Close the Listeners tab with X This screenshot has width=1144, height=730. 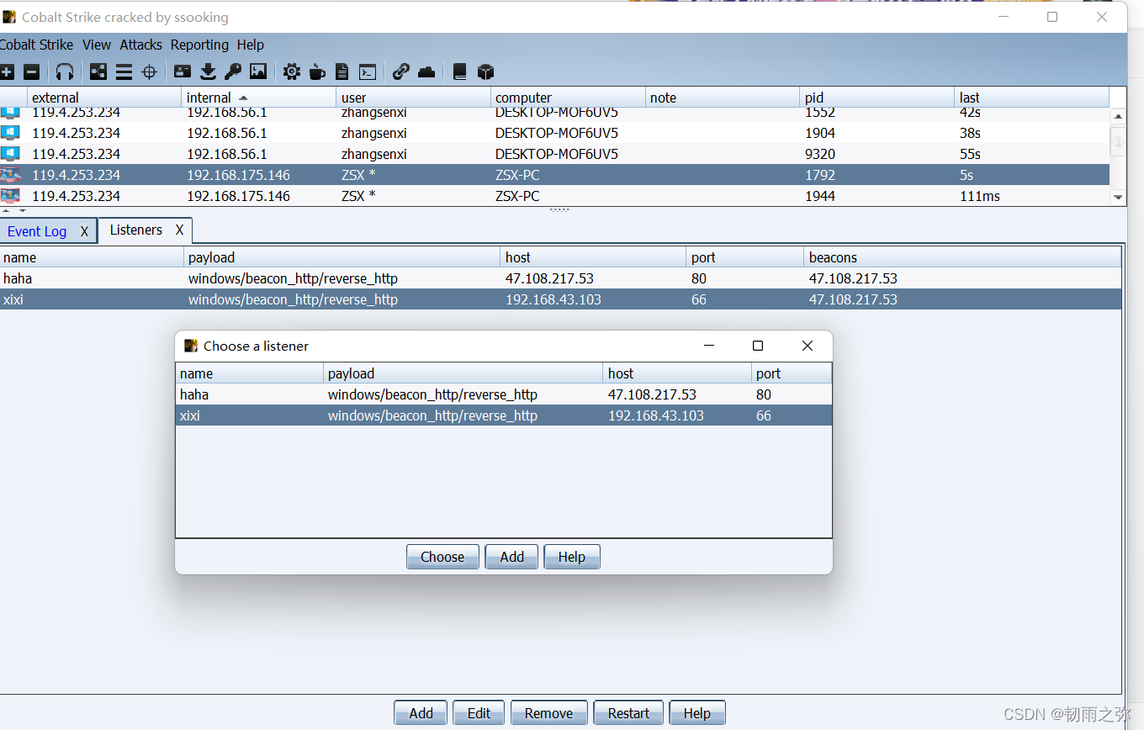pyautogui.click(x=179, y=230)
